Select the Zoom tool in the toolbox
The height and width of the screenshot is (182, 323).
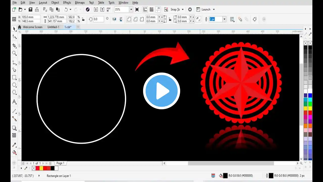[14, 53]
